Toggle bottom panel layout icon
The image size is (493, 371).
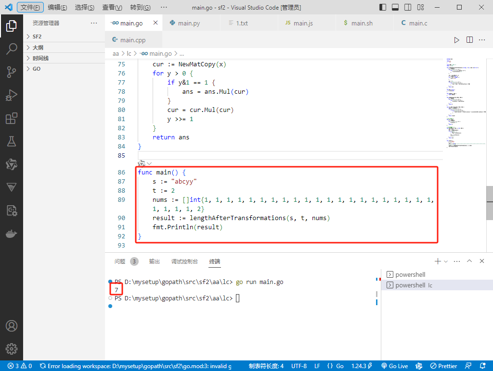coord(395,7)
